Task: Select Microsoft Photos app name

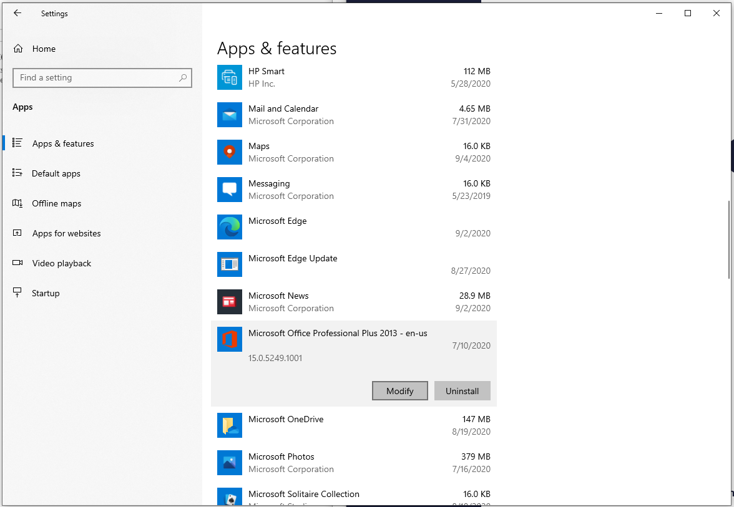Action: click(x=281, y=456)
